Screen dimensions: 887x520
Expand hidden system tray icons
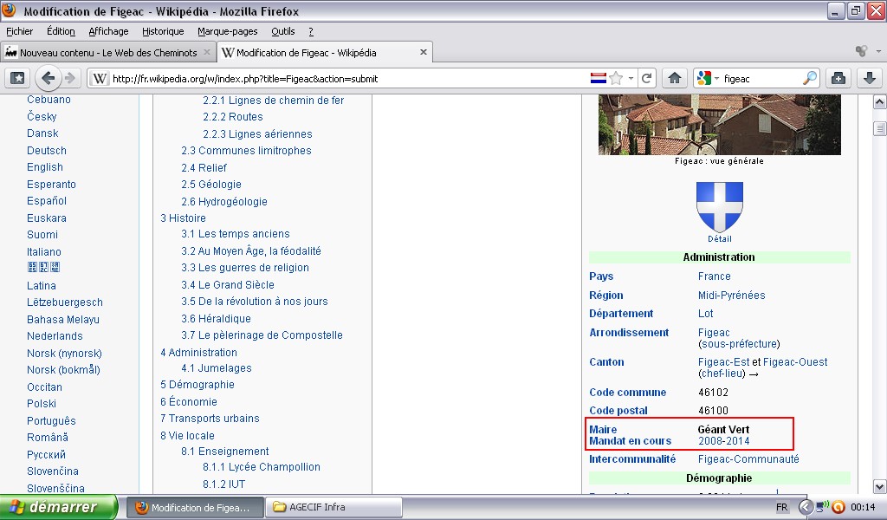point(805,508)
